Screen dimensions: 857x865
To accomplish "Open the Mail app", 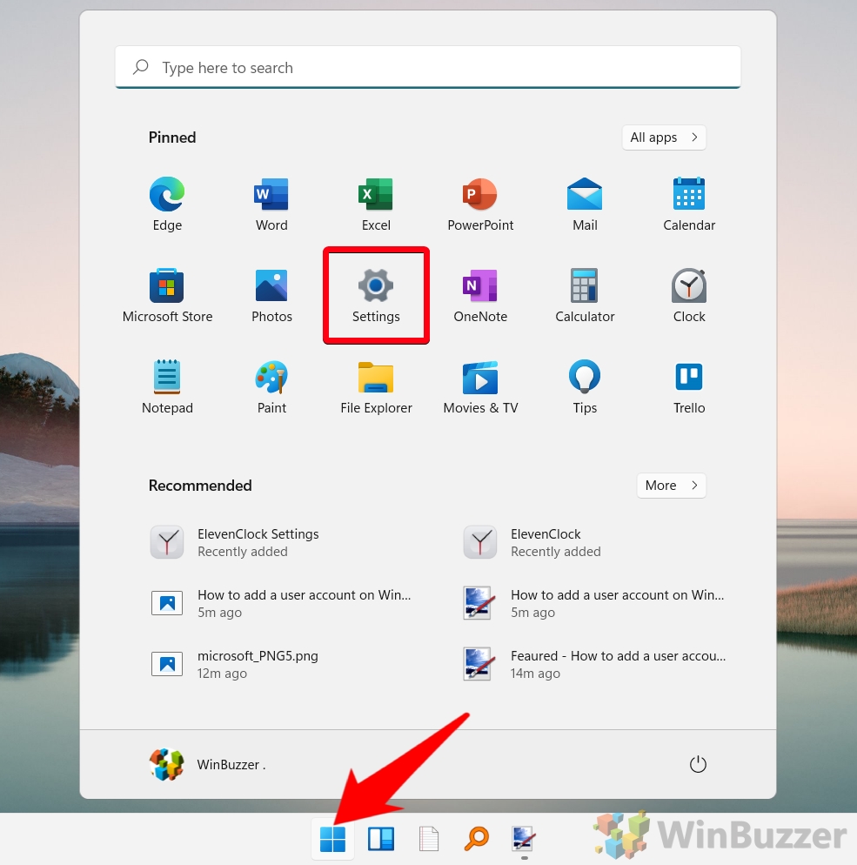I will pos(585,205).
